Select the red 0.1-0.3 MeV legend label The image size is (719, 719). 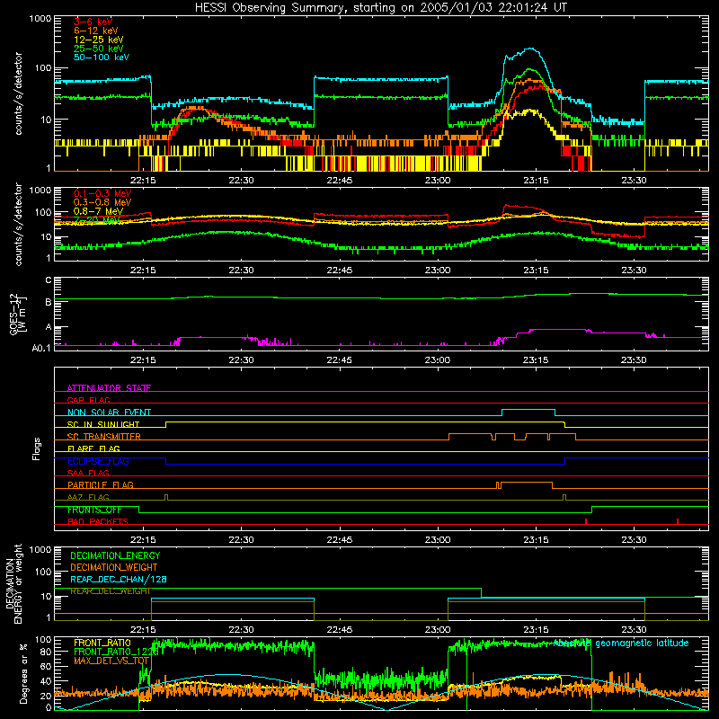click(x=102, y=193)
